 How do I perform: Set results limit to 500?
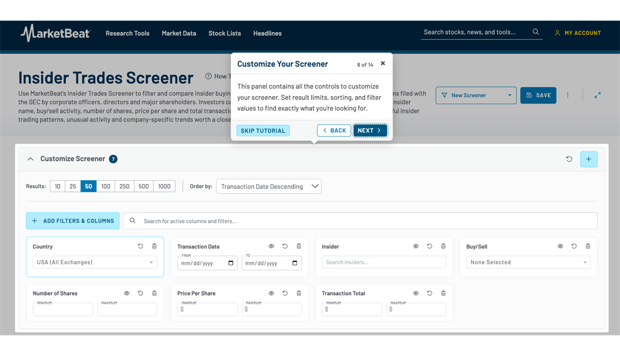144,186
